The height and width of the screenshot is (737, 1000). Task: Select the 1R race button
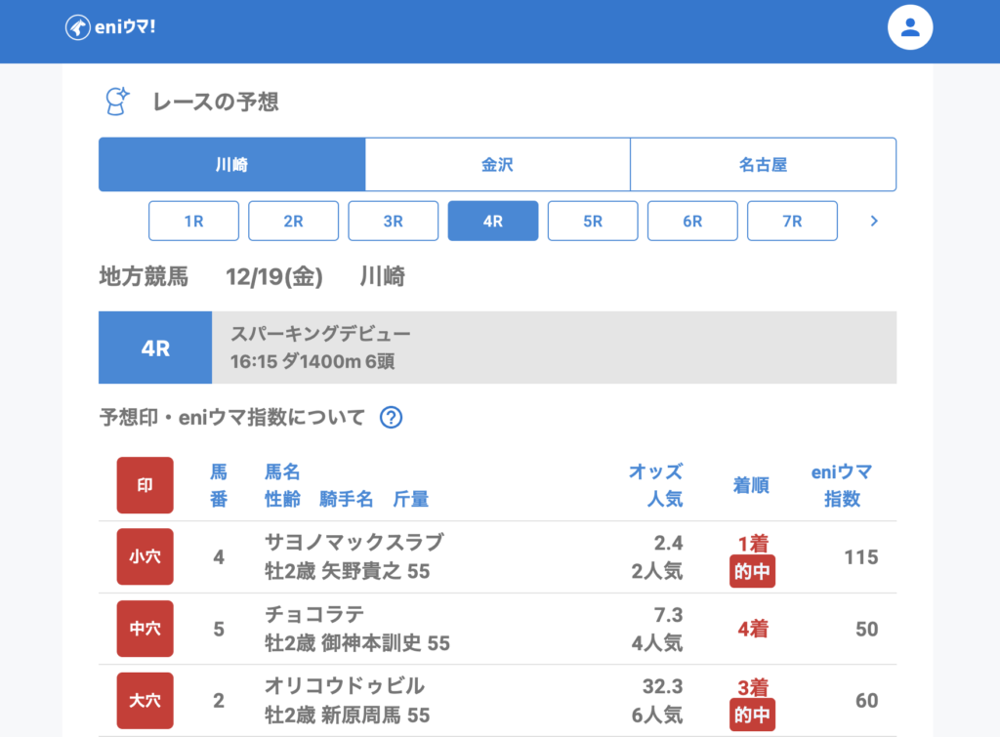click(193, 221)
